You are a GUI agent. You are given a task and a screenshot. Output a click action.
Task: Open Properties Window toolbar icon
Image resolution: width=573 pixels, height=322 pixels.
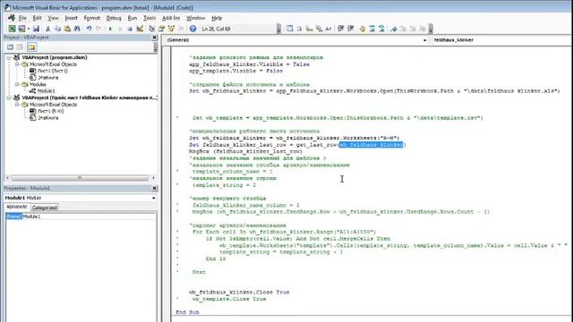pyautogui.click(x=161, y=29)
